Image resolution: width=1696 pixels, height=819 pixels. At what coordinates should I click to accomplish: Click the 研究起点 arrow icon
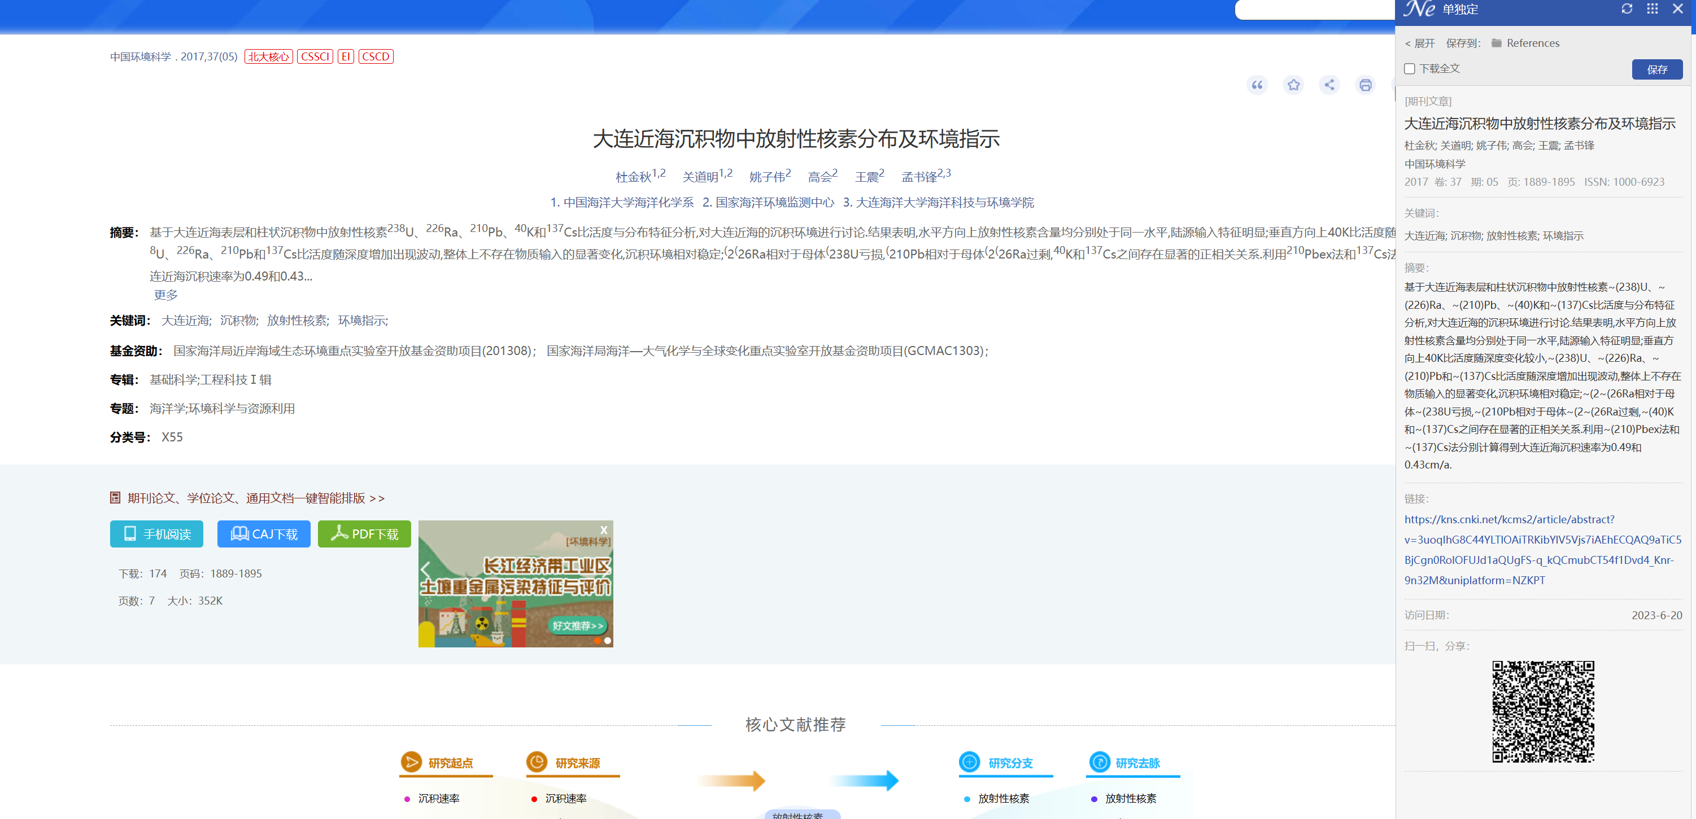tap(412, 763)
